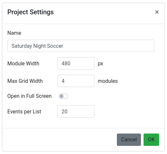Click the OK button
The width and height of the screenshot is (167, 154).
151,140
